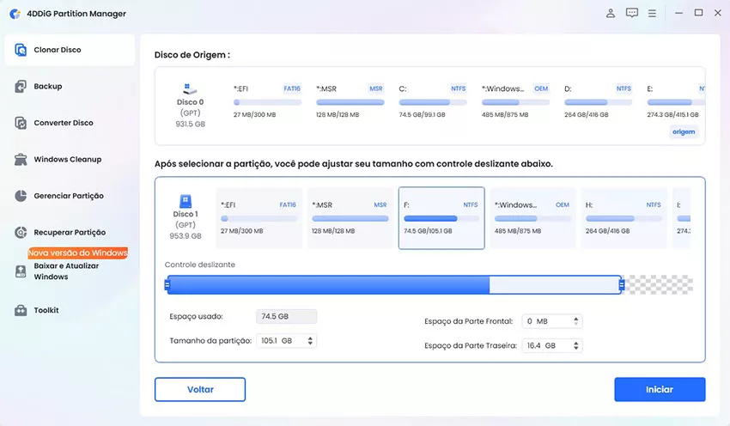Click the C: NTFS partition on Disco 0
730x426 pixels.
[x=433, y=101]
